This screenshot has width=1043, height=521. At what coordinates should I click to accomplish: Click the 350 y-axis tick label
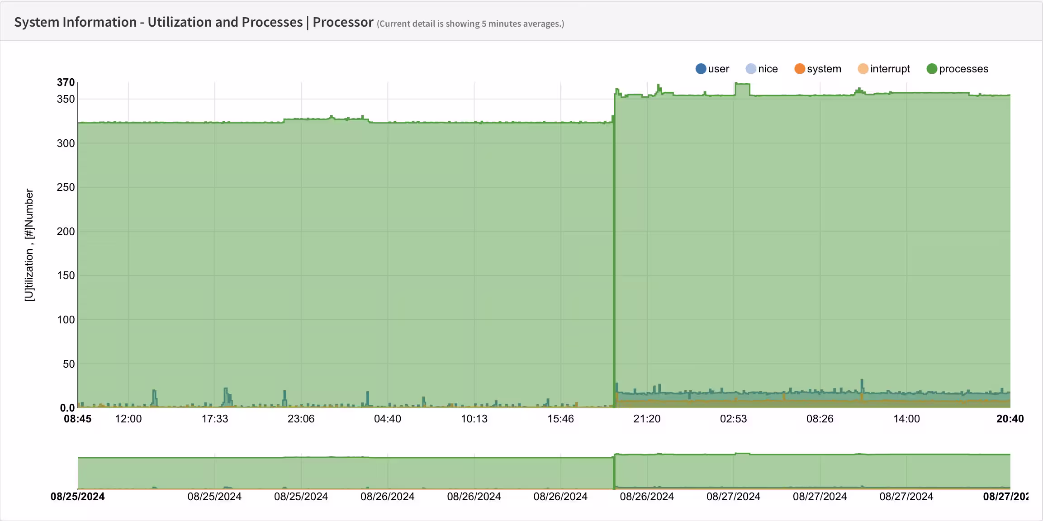point(66,99)
